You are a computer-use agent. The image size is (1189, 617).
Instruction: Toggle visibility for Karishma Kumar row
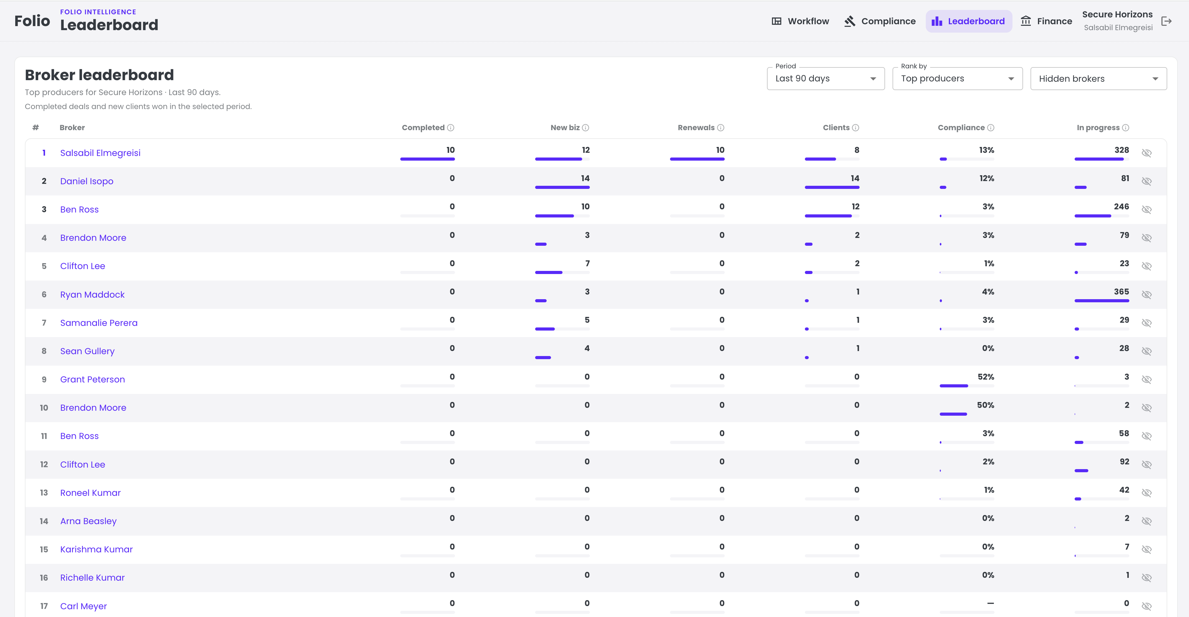pos(1146,549)
